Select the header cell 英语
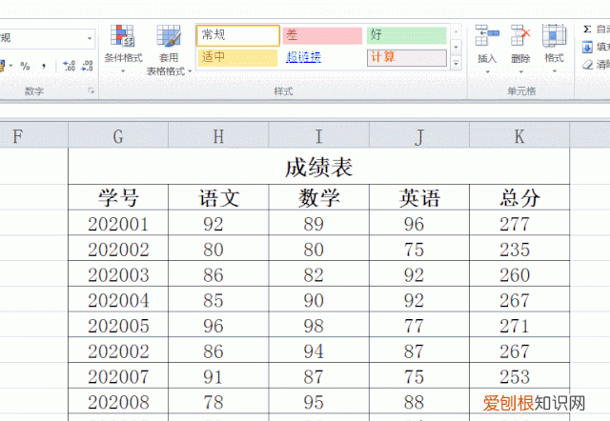The width and height of the screenshot is (610, 421). (419, 197)
